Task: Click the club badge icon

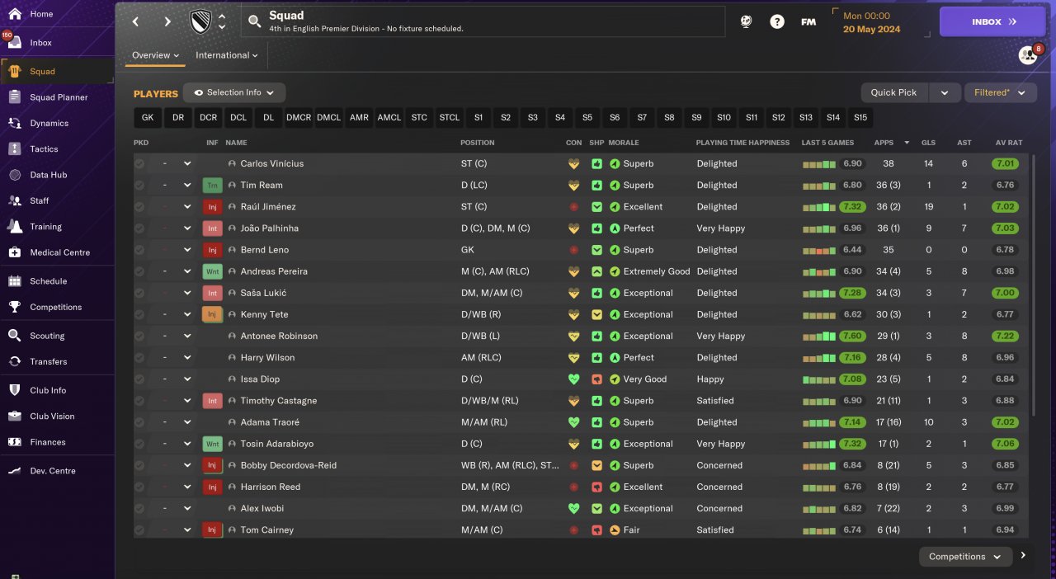Action: point(200,21)
